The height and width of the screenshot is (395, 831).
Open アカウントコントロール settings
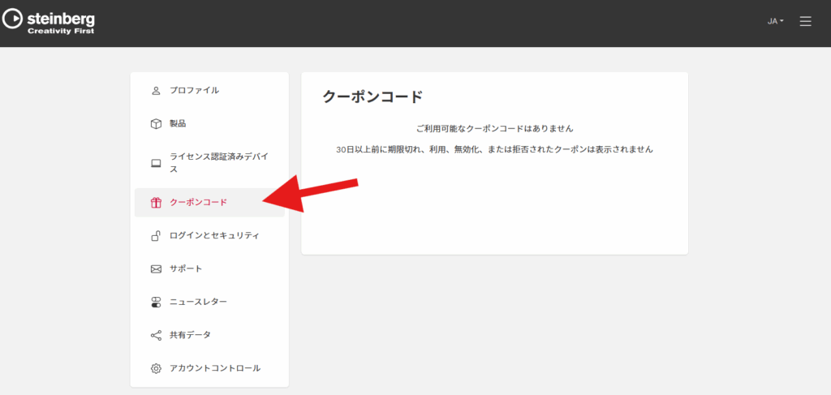(x=209, y=368)
